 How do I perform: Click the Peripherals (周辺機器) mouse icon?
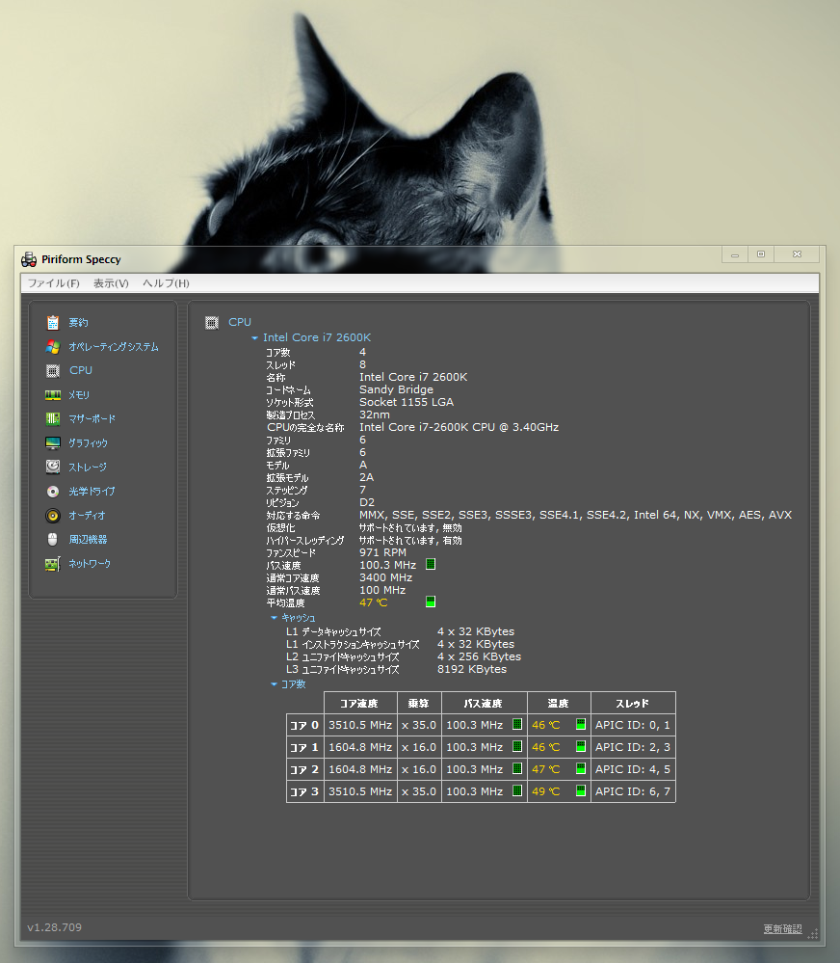(x=53, y=539)
